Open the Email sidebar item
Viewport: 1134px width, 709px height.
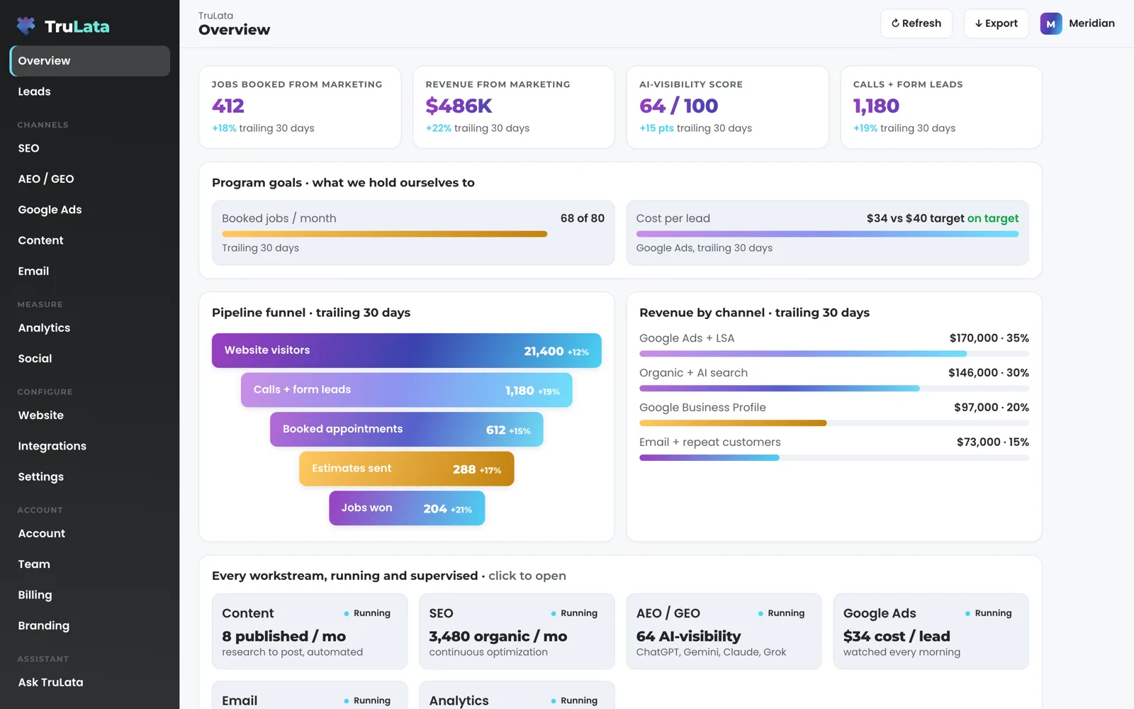[90, 271]
